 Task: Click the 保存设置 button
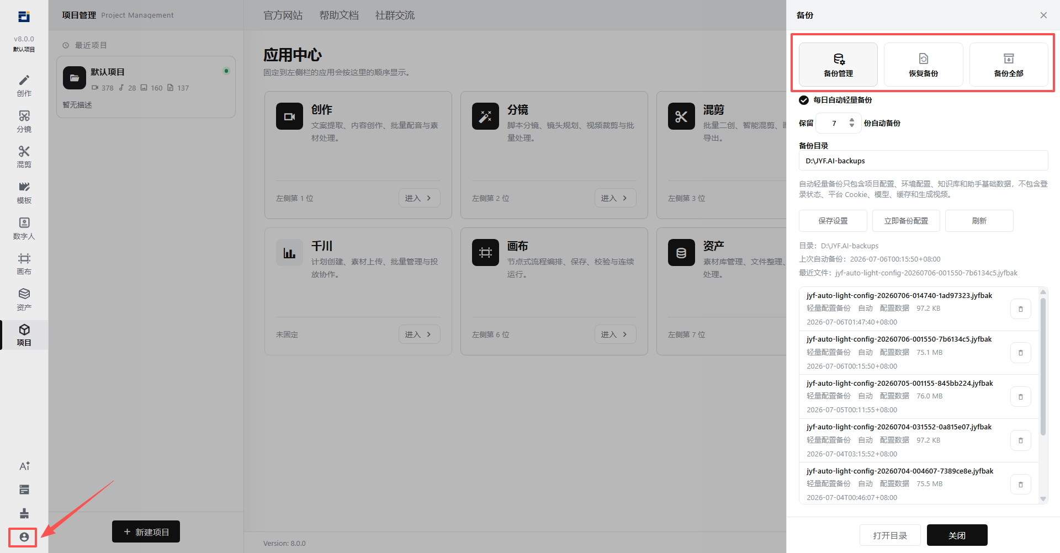click(x=833, y=221)
